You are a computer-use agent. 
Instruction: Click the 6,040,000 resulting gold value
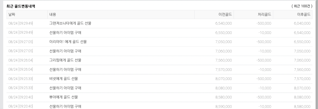pyautogui.click(x=302, y=23)
